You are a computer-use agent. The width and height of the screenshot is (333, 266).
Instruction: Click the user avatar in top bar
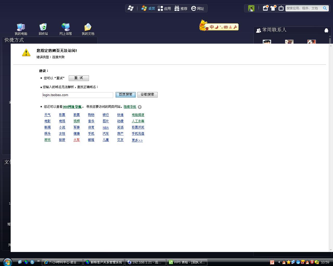click(x=251, y=8)
